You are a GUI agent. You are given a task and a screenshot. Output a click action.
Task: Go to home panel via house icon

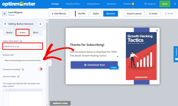coord(40,24)
